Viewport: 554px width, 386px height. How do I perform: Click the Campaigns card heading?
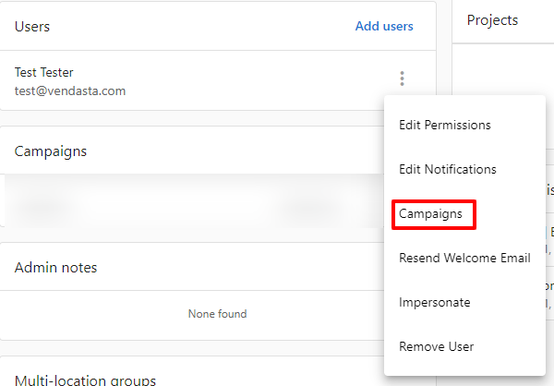[51, 151]
